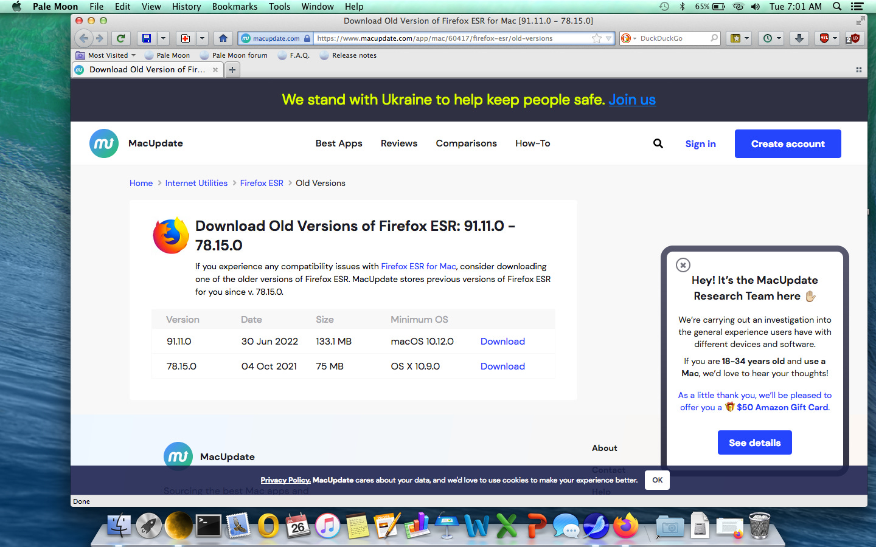876x547 pixels.
Task: Open the URL bar history dropdown arrow
Action: pos(608,38)
